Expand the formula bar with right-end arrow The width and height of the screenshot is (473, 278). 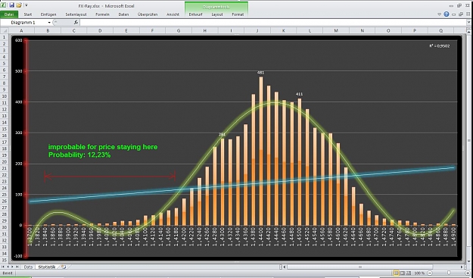(468, 23)
